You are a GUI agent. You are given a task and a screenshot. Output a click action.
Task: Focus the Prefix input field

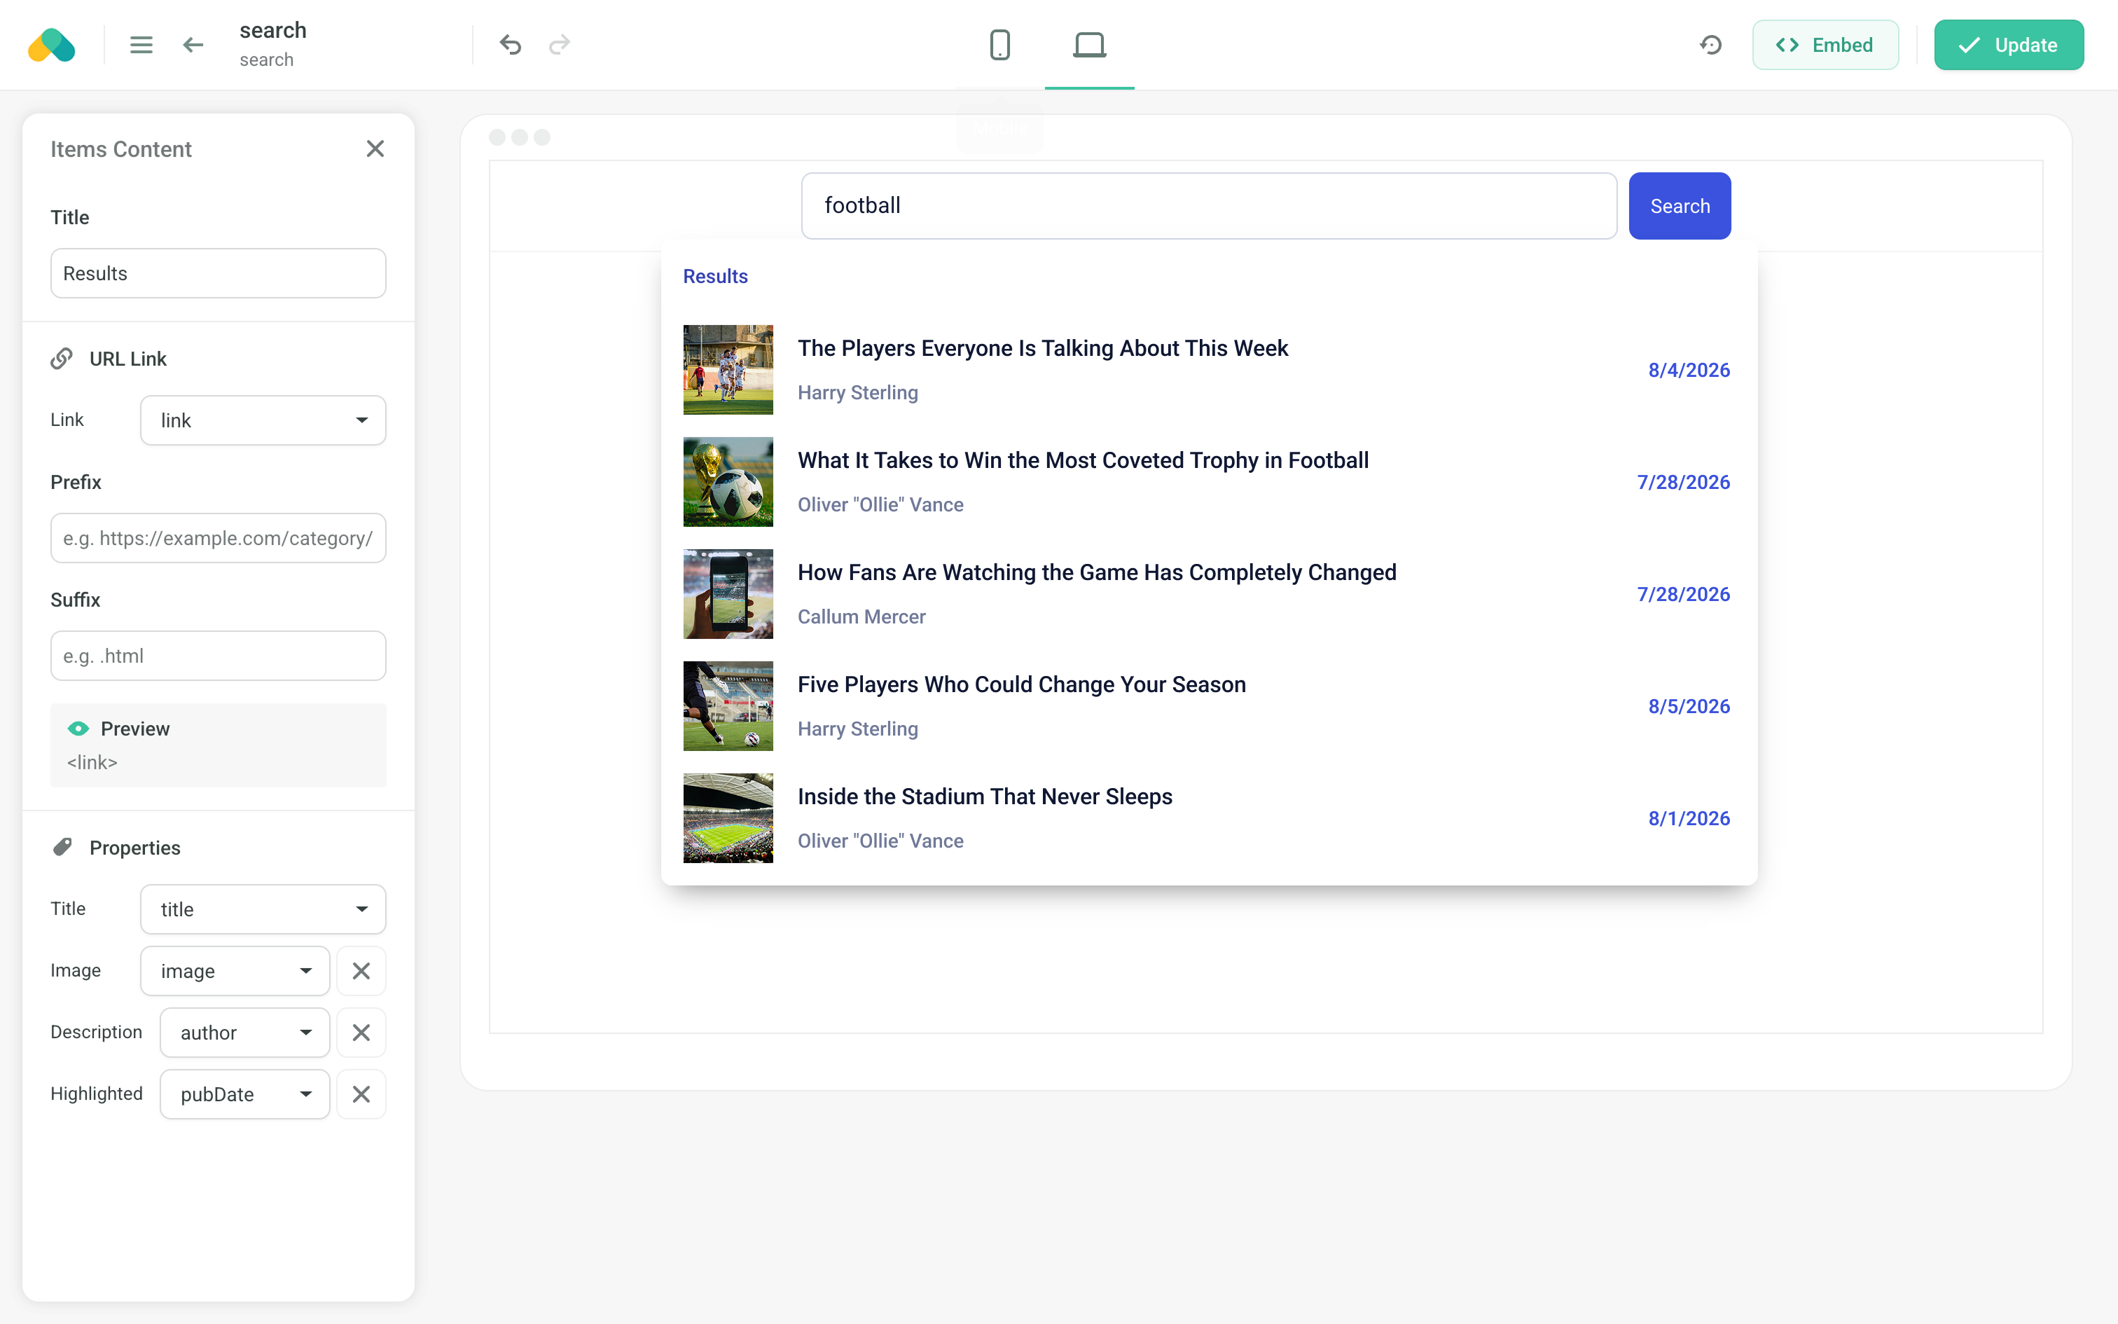tap(218, 538)
